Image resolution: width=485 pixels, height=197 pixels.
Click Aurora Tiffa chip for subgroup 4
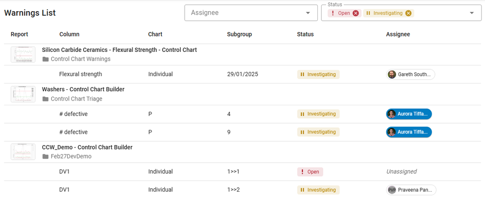coord(409,114)
